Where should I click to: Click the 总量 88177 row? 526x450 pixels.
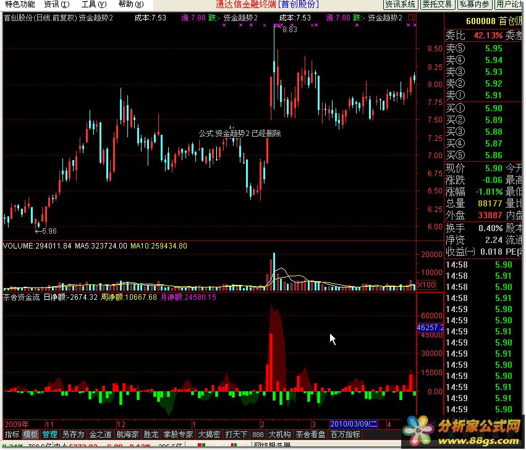click(474, 203)
